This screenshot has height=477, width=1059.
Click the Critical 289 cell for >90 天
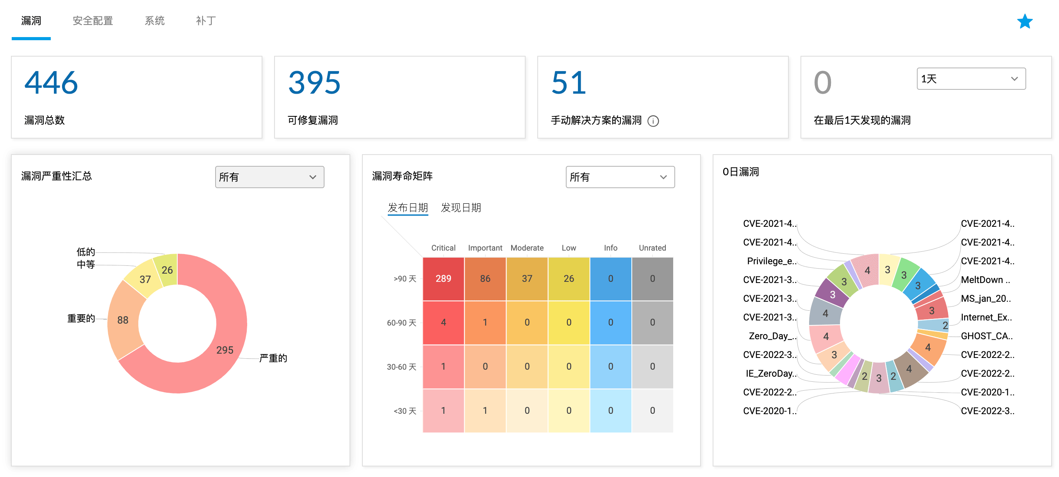(x=443, y=279)
